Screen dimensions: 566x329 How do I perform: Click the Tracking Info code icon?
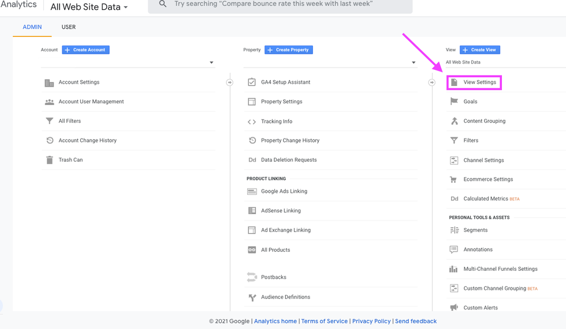(x=251, y=122)
